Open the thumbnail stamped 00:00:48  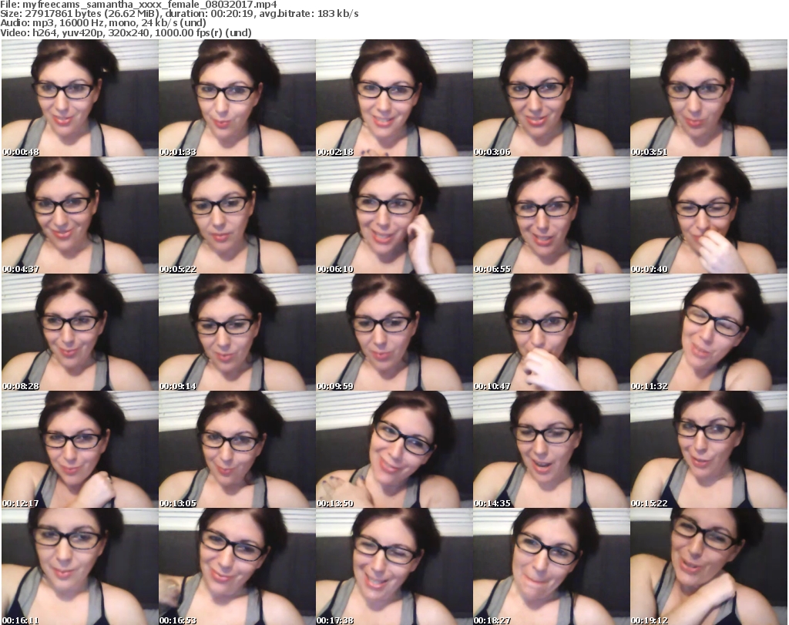pos(80,98)
